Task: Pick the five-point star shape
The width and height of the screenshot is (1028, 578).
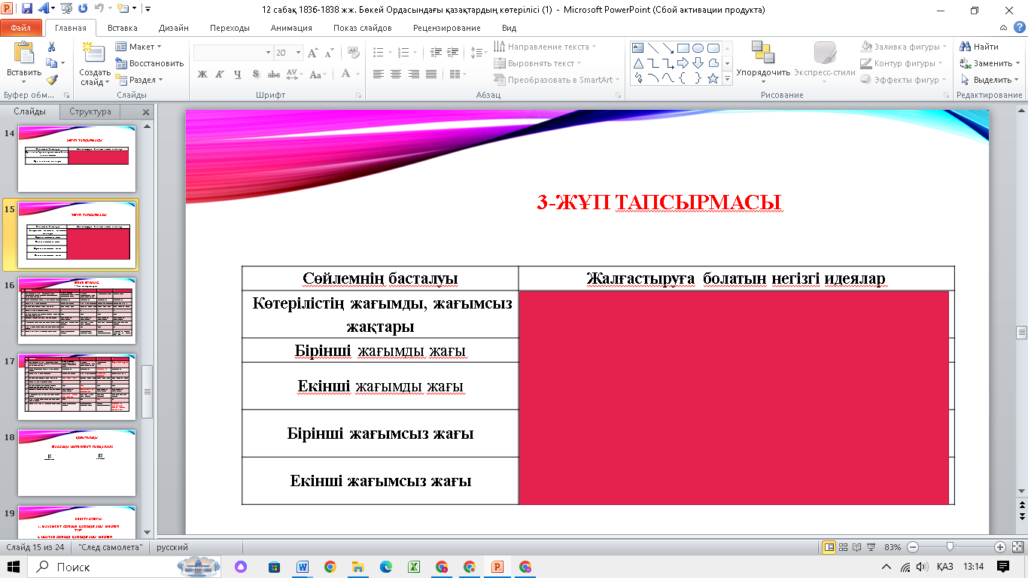Action: coord(713,78)
